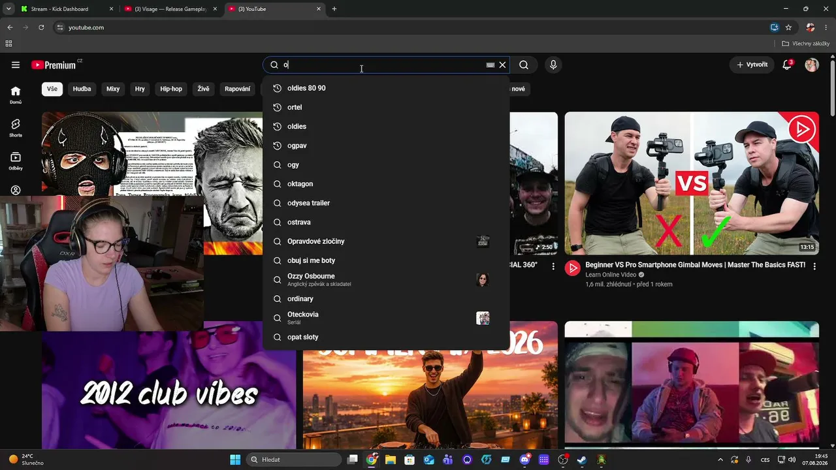Select the Mixy filter chip

pyautogui.click(x=113, y=89)
